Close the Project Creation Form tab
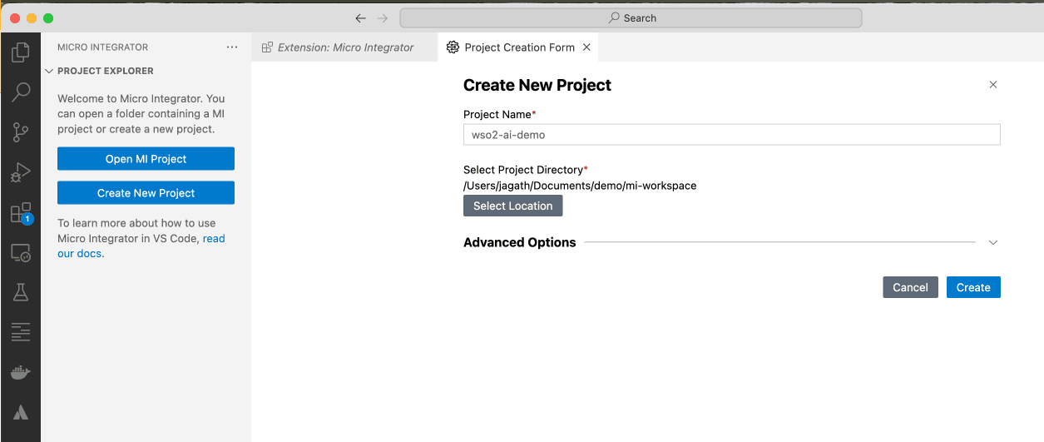Viewport: 1044px width, 442px height. [x=586, y=47]
